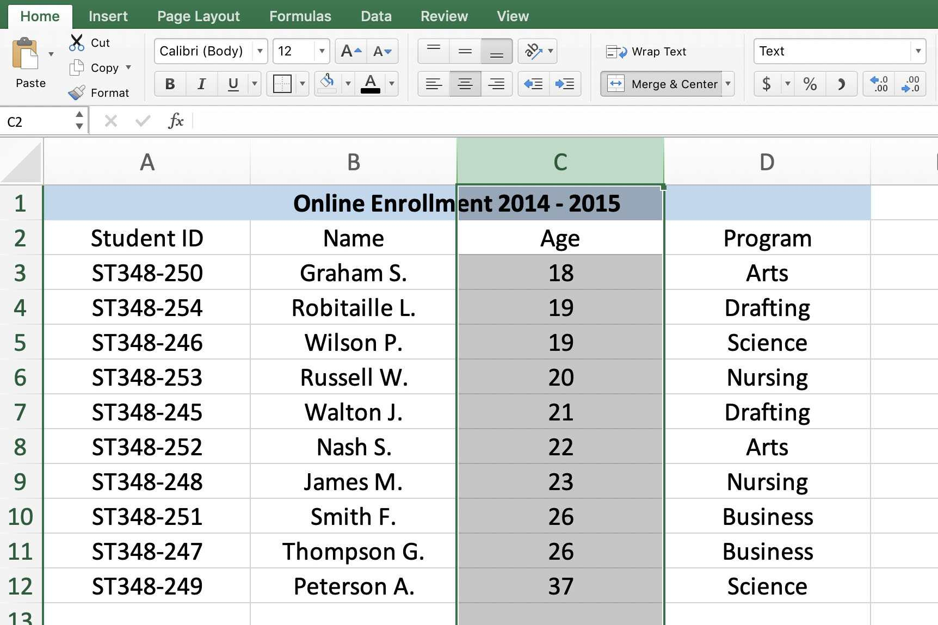Open the text orientation tool
The image size is (938, 625).
tap(533, 51)
